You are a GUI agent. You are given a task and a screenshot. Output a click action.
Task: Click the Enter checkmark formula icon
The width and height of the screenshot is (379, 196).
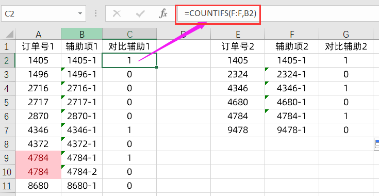140,14
